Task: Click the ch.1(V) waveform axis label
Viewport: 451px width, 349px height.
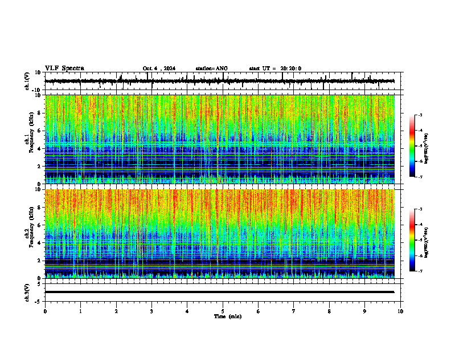Action: pos(27,81)
